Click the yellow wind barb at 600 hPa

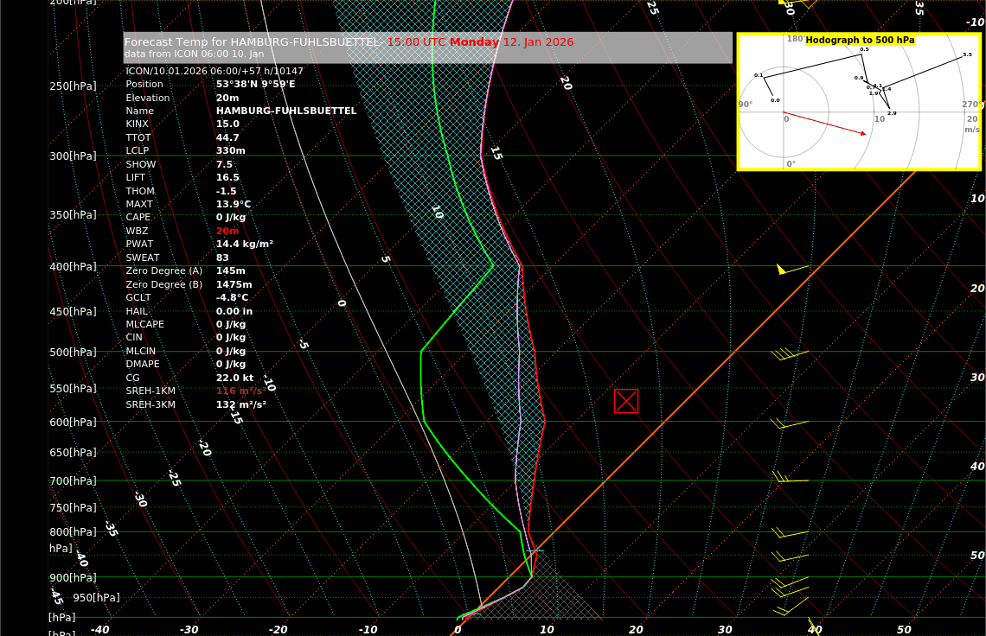point(789,423)
